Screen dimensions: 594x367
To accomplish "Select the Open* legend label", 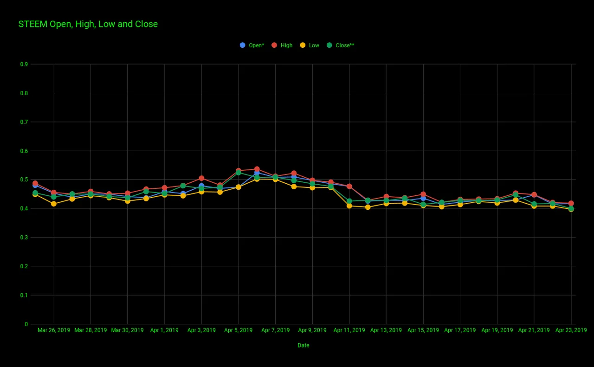I will [x=257, y=45].
